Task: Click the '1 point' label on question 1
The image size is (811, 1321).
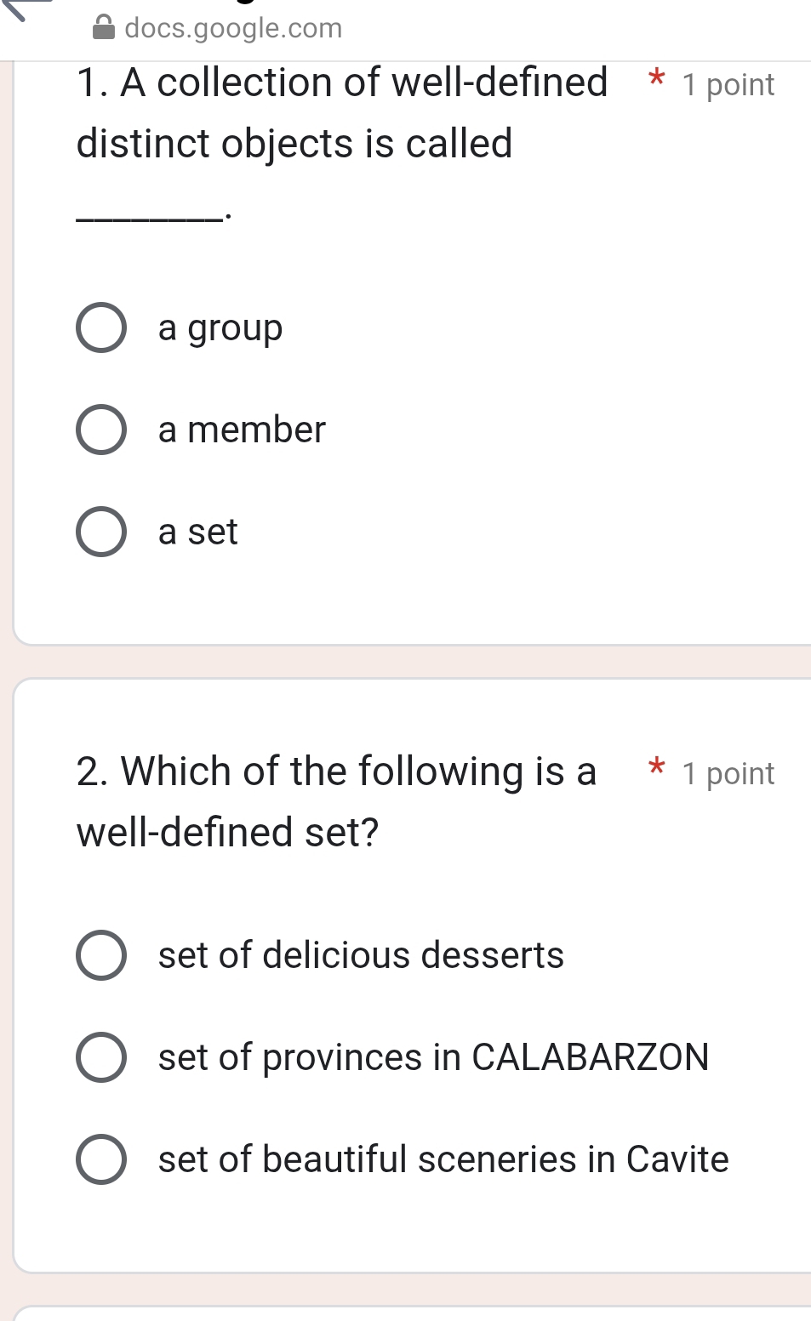Action: point(727,84)
